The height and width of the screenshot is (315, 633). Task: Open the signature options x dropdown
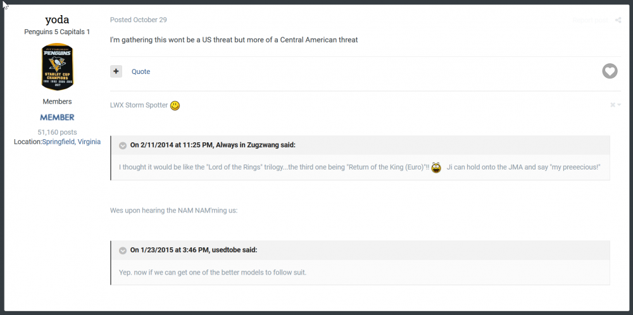(615, 105)
